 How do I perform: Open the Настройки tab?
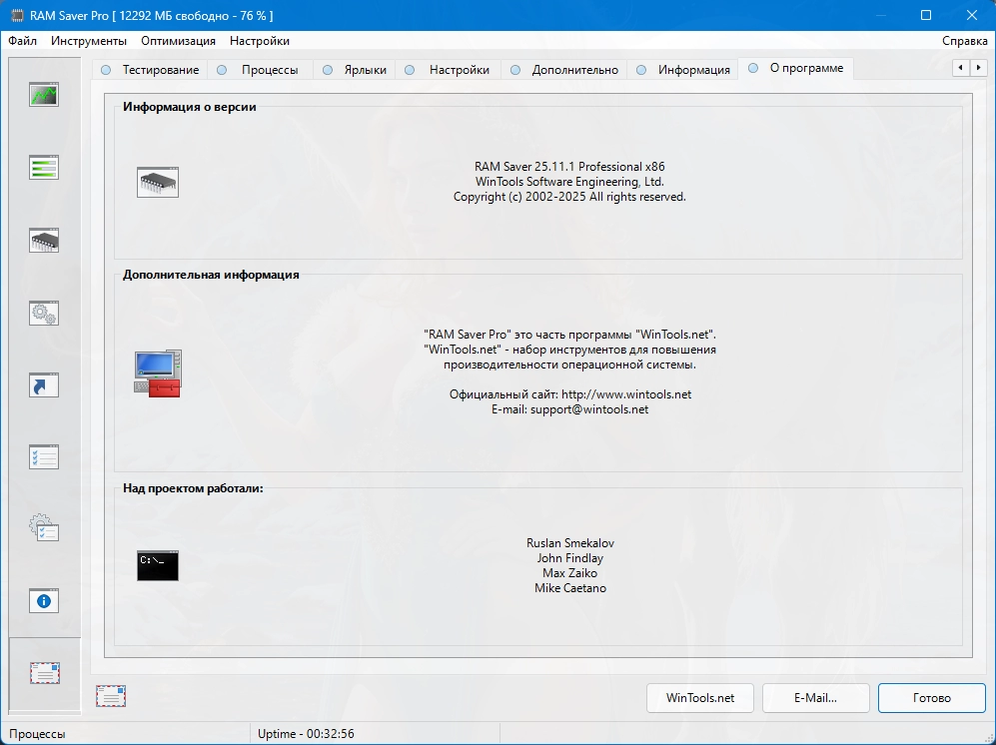pyautogui.click(x=448, y=70)
